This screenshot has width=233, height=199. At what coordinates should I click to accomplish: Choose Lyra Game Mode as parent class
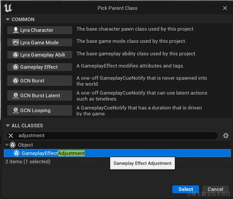(40, 42)
